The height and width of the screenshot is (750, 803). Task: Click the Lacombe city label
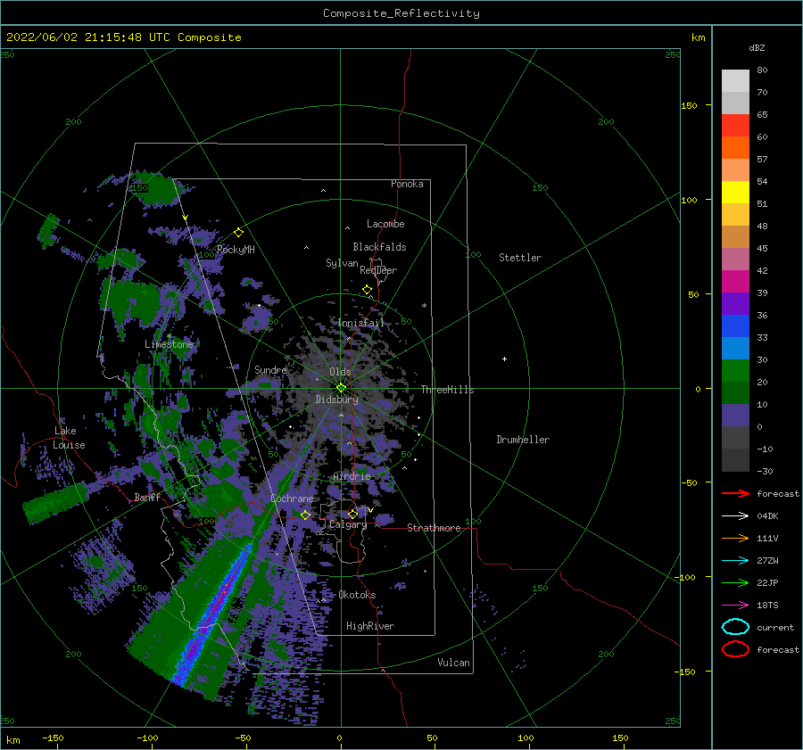385,224
